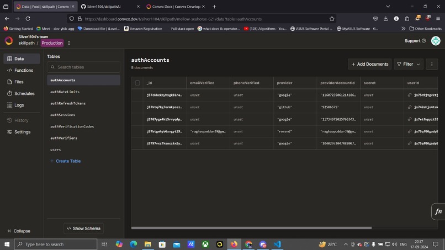Open the Production deployment selector
The width and height of the screenshot is (445, 250).
56,43
